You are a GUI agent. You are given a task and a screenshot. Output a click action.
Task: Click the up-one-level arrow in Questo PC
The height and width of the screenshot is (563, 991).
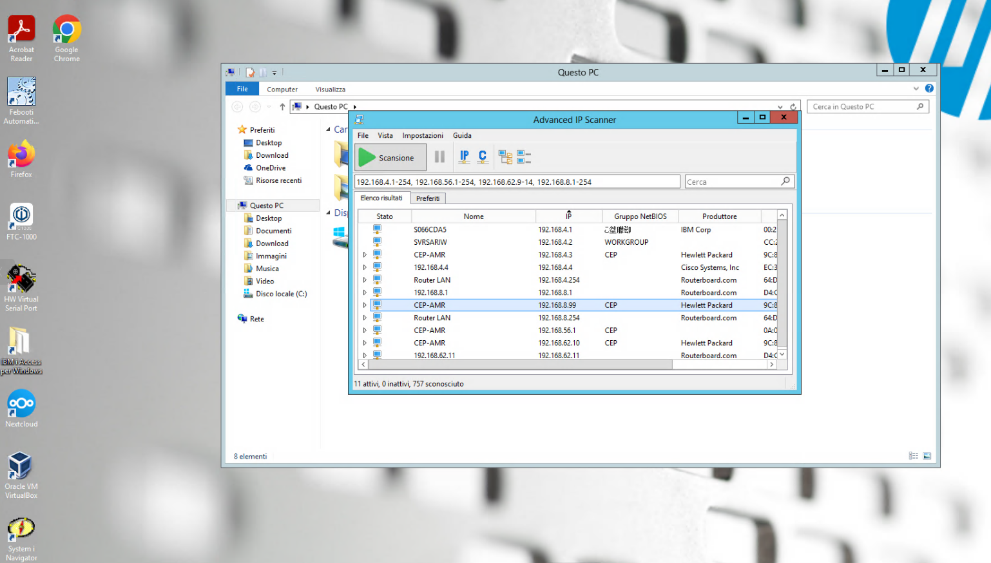pos(282,107)
